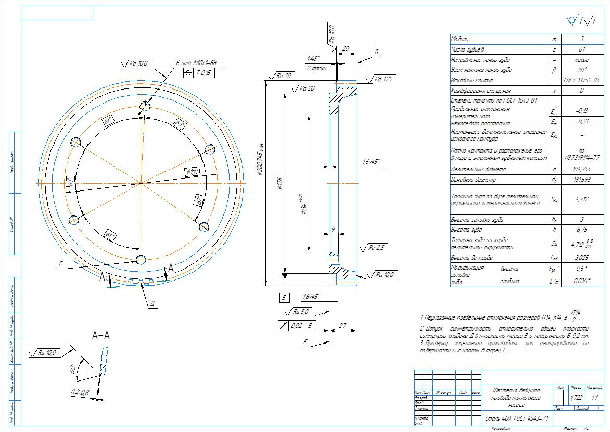
Task: Select the helix angle value '20°'
Action: coord(581,70)
